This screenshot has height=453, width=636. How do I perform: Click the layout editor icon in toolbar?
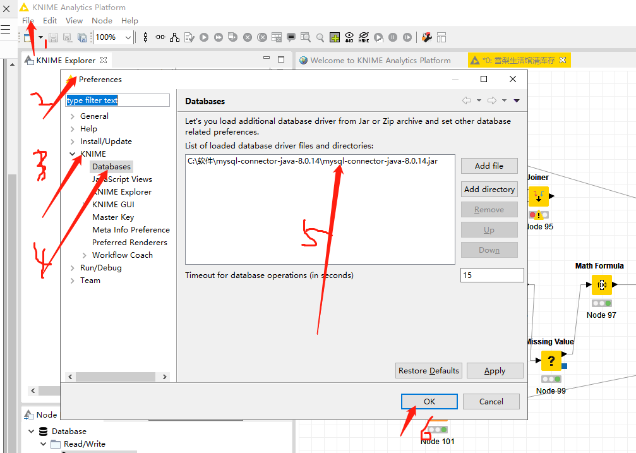pos(441,38)
